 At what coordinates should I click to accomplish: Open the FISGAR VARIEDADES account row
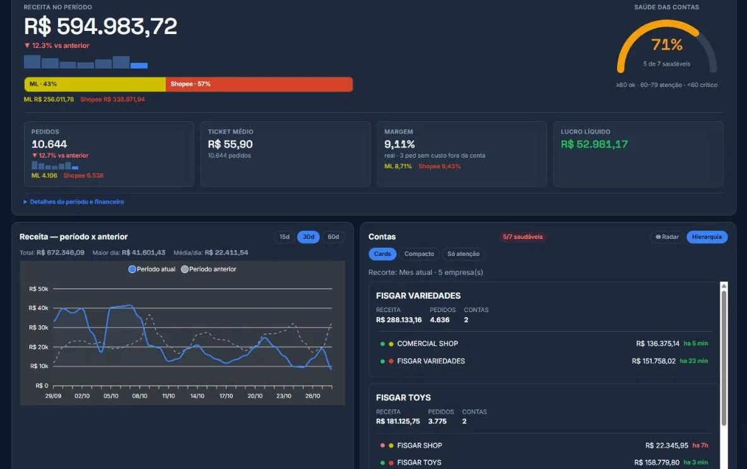pos(544,361)
